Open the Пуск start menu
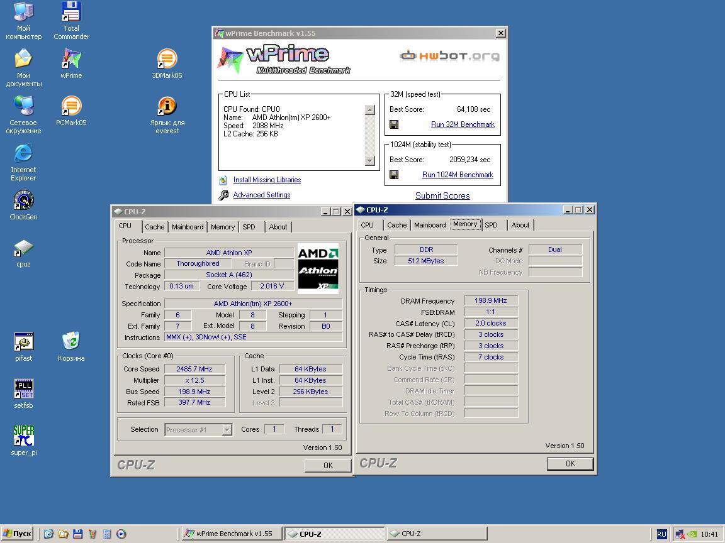The width and height of the screenshot is (725, 543). 18,534
